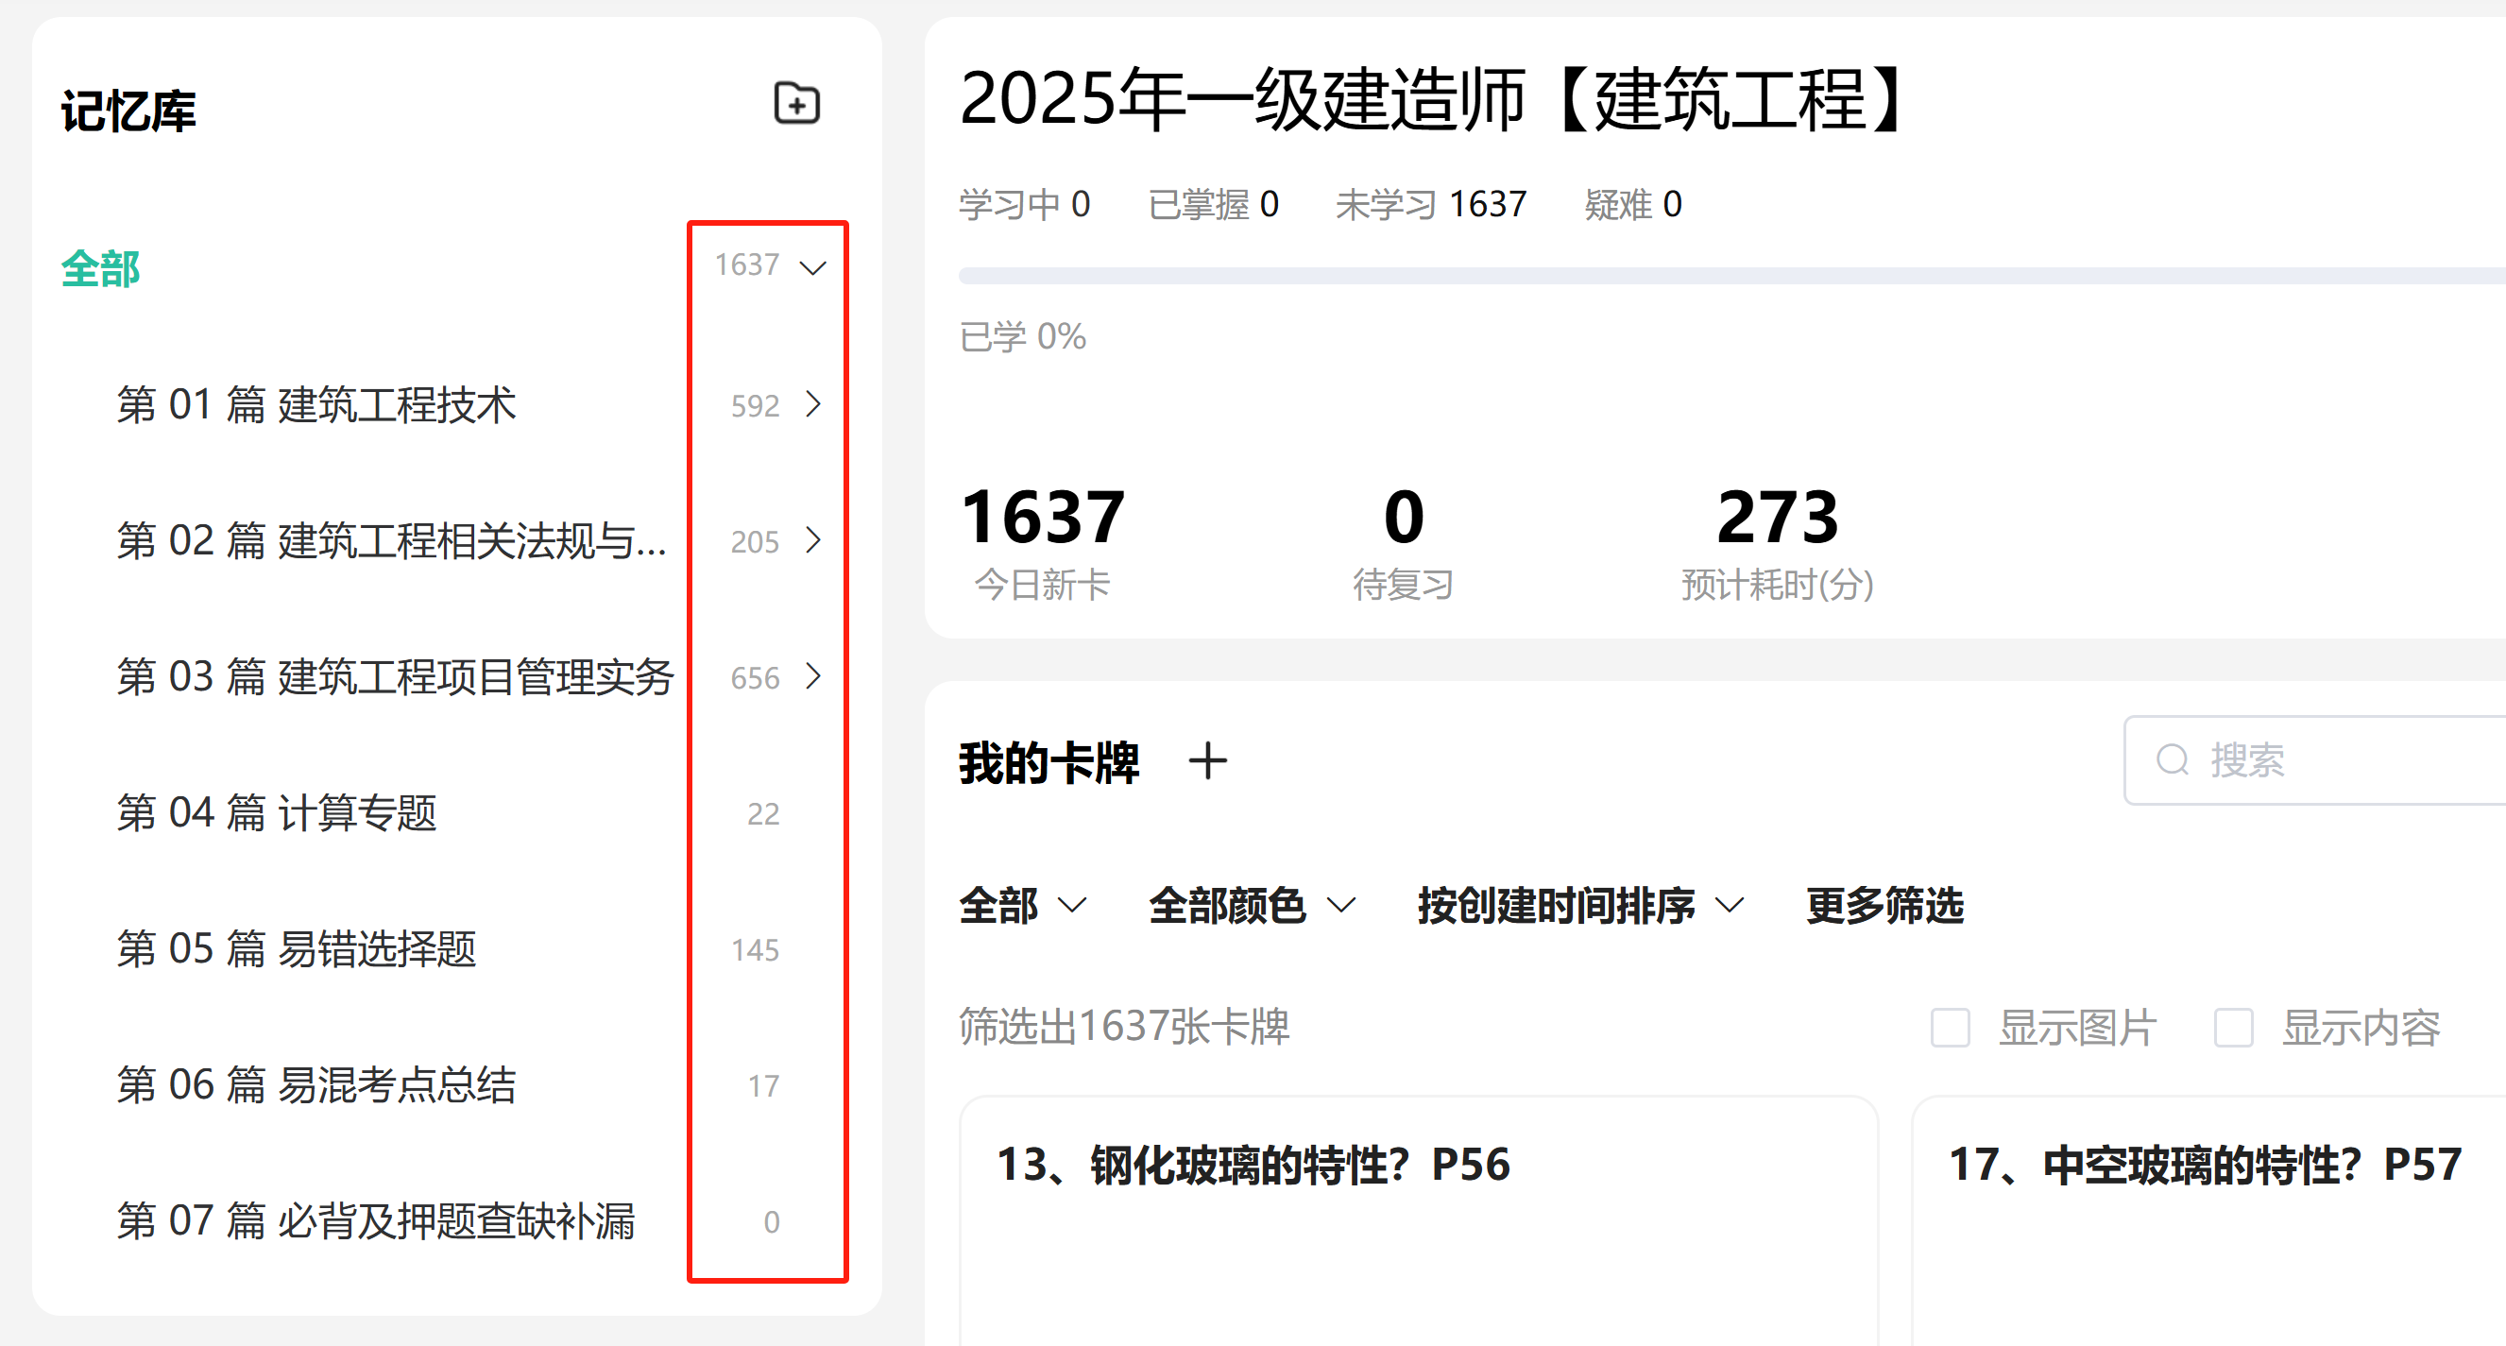Click the 疑难 0 status
2506x1346 pixels.
pyautogui.click(x=1632, y=204)
